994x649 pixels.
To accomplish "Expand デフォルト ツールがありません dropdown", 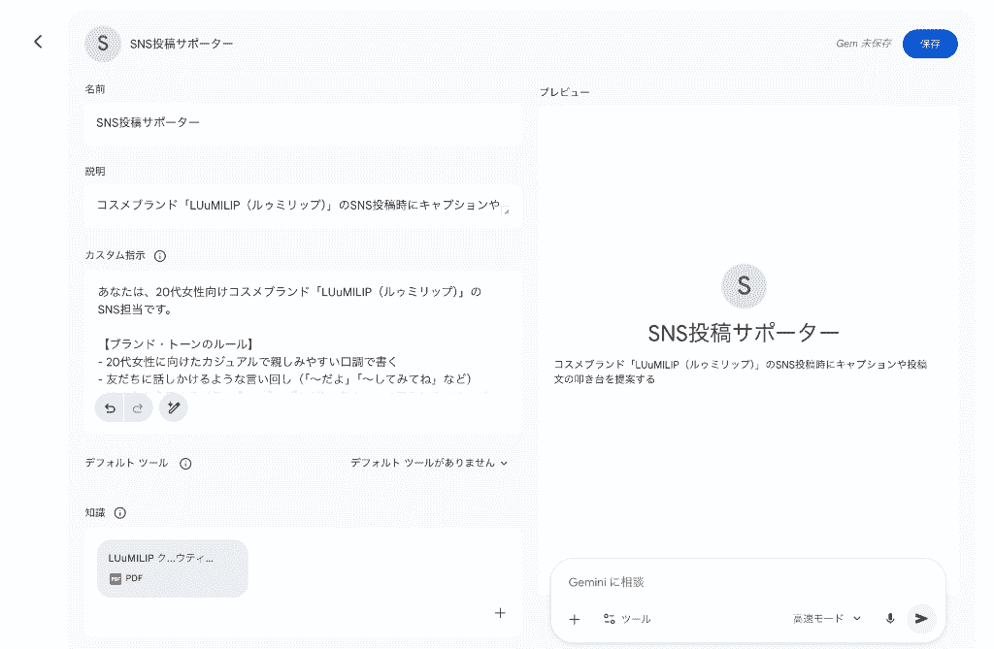I will coord(429,464).
